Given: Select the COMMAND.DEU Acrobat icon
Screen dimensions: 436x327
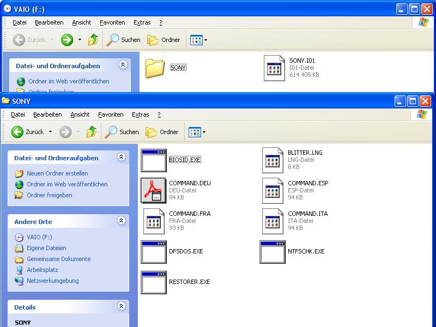Looking at the screenshot, I should click(154, 190).
